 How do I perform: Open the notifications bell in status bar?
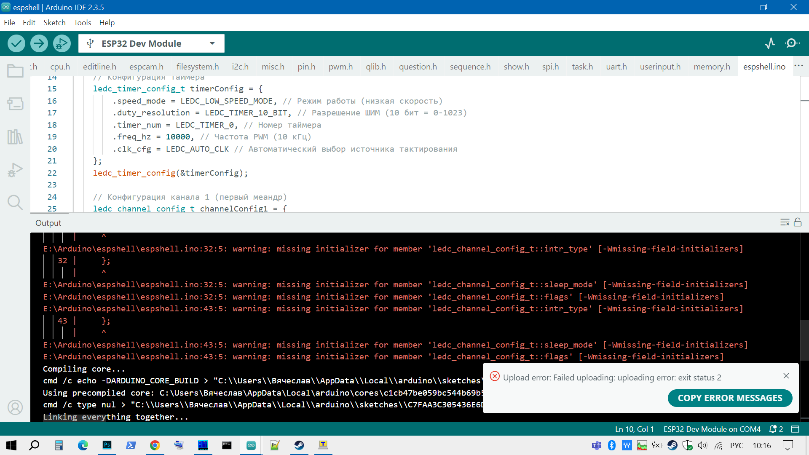point(776,429)
